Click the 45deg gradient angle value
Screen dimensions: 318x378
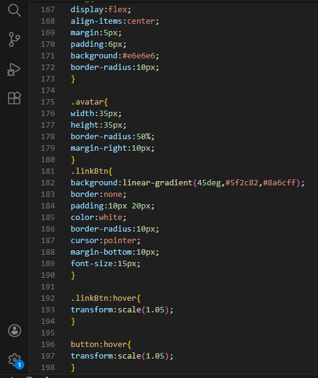point(209,183)
